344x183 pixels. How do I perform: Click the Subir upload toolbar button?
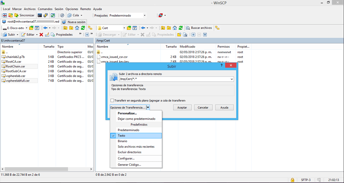[9, 34]
